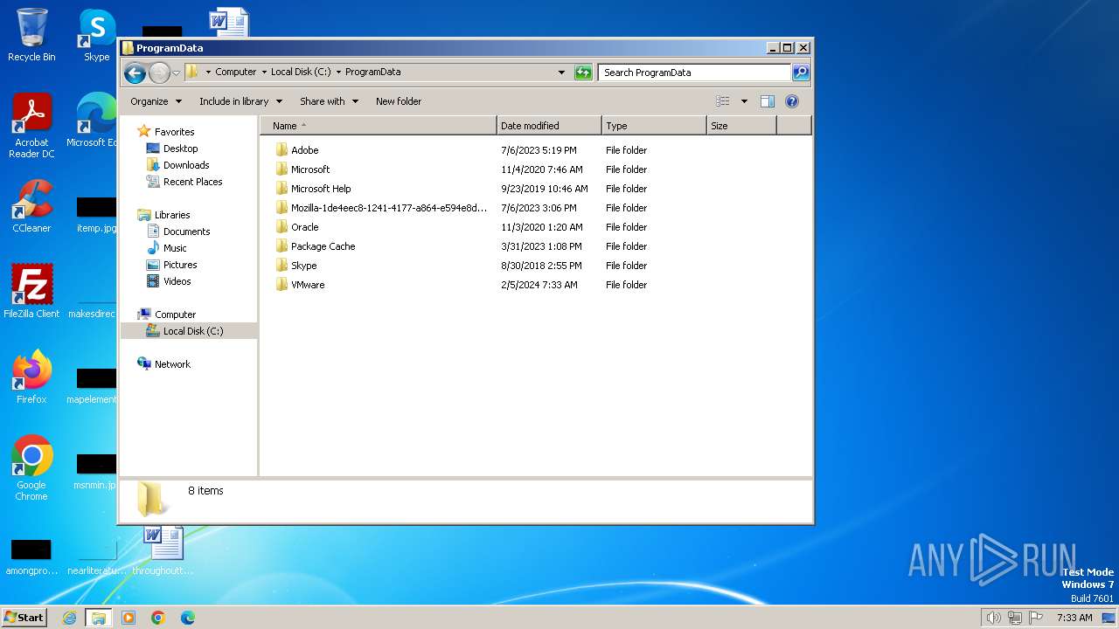Screen dimensions: 1119x629
Task: Open Videos library
Action: click(177, 281)
